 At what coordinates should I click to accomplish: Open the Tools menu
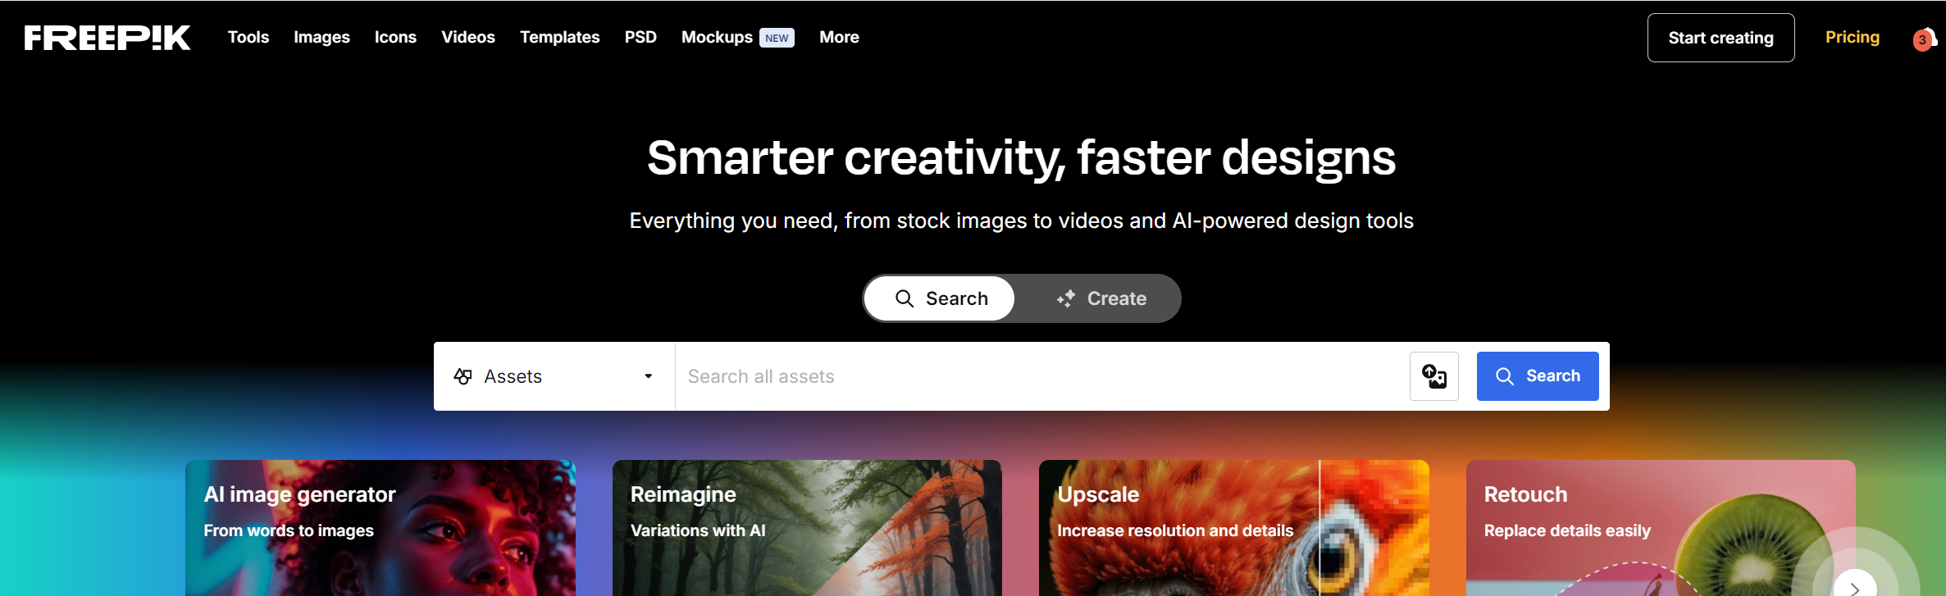pyautogui.click(x=248, y=37)
